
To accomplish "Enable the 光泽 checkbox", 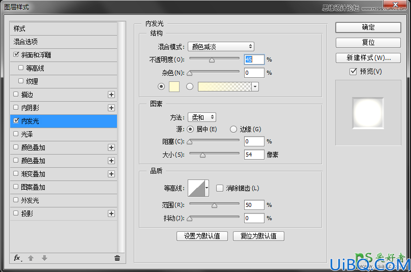I will coord(16,134).
